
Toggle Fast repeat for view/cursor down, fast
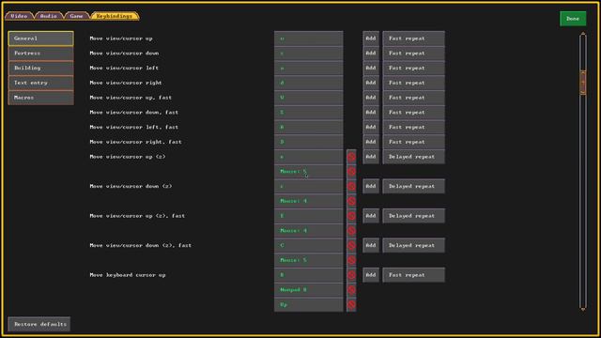(413, 113)
